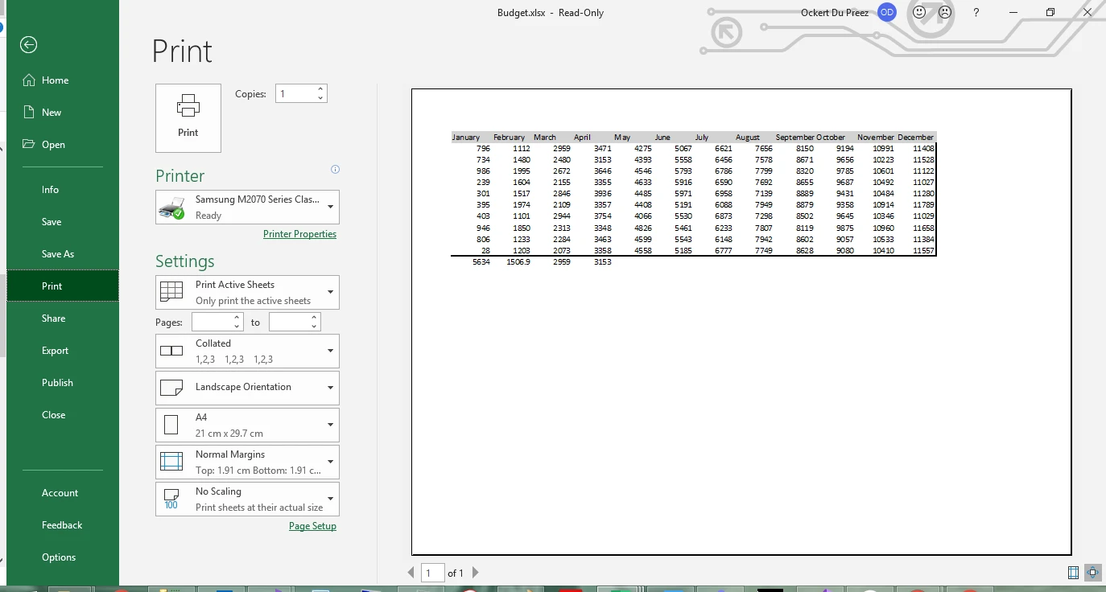The image size is (1106, 592).
Task: Select Save As in the sidebar
Action: (58, 254)
